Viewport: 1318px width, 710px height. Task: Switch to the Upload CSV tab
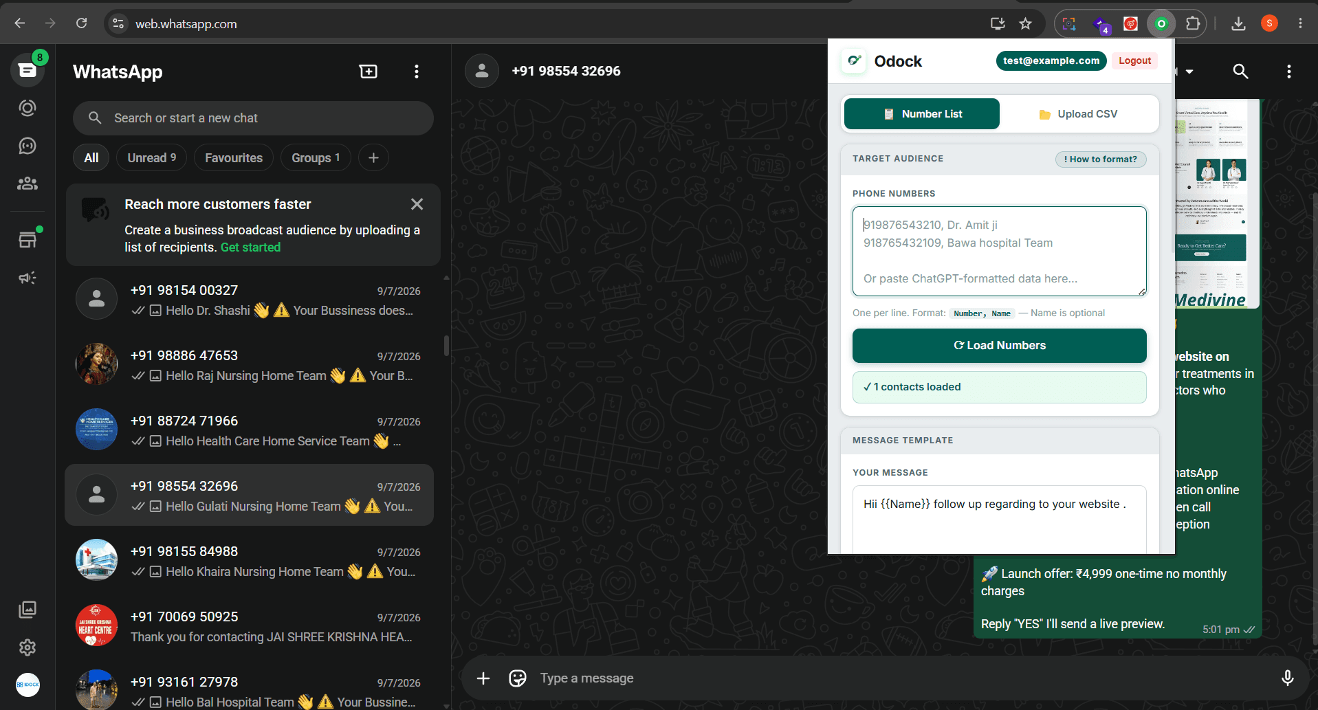[x=1079, y=114]
